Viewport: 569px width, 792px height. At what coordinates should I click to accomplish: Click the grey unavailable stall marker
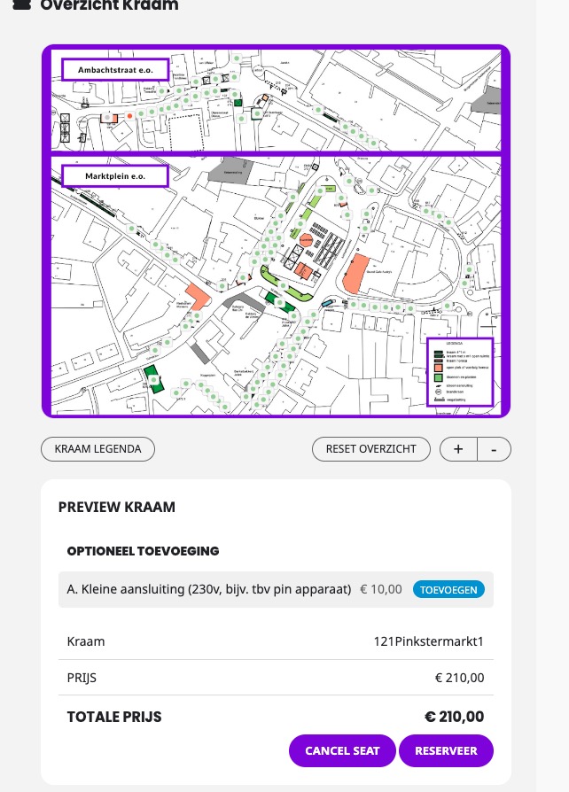click(107, 118)
